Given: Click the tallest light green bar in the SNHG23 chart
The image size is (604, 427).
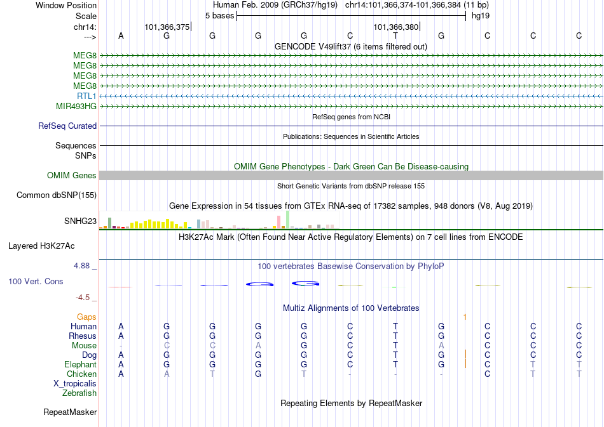Looking at the screenshot, I should point(287,220).
